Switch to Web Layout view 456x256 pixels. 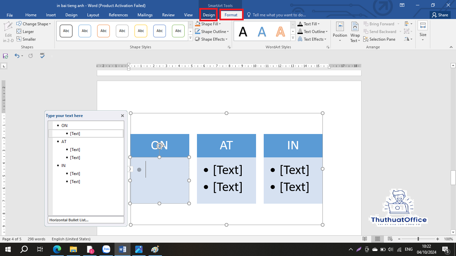(390, 239)
